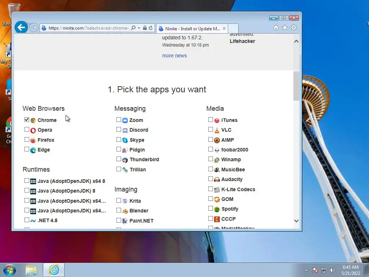Check the Audacity checkbox
The height and width of the screenshot is (277, 369).
click(x=210, y=179)
